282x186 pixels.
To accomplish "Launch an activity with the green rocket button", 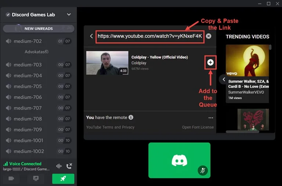I will (63, 179).
